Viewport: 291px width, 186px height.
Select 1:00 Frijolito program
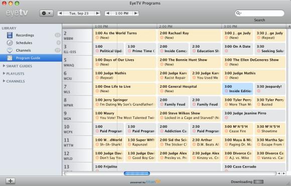pyautogui.click(x=157, y=167)
